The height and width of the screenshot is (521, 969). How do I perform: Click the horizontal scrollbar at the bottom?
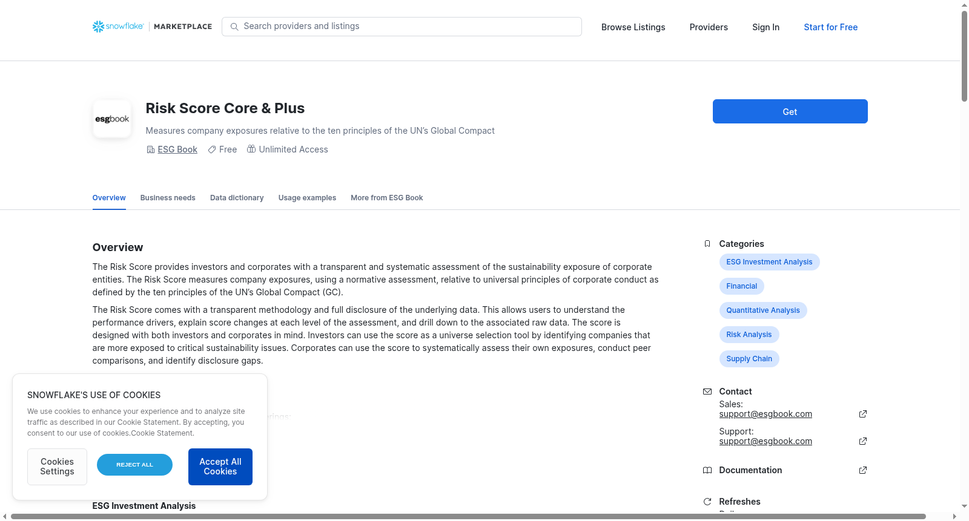tap(468, 516)
